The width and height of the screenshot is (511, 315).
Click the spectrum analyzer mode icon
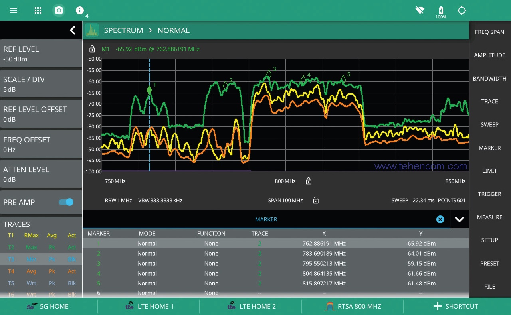coord(92,30)
